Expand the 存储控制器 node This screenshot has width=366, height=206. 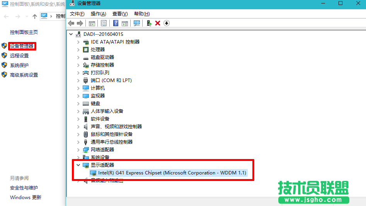(x=78, y=65)
